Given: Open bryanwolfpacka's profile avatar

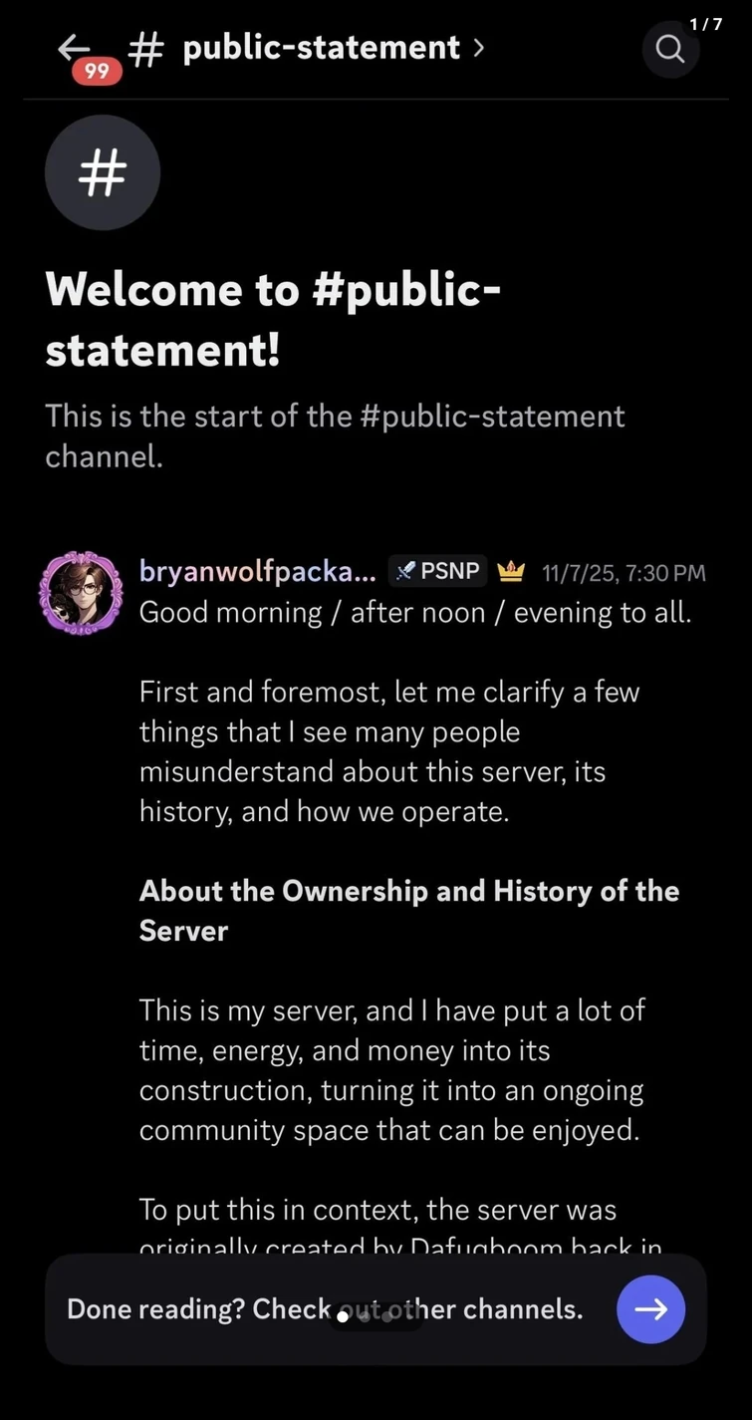Looking at the screenshot, I should (81, 593).
